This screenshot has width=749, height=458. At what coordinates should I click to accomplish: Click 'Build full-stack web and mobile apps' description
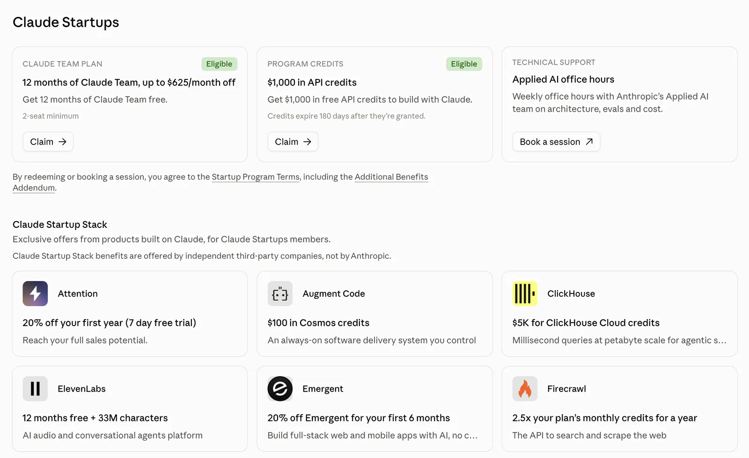(x=373, y=435)
